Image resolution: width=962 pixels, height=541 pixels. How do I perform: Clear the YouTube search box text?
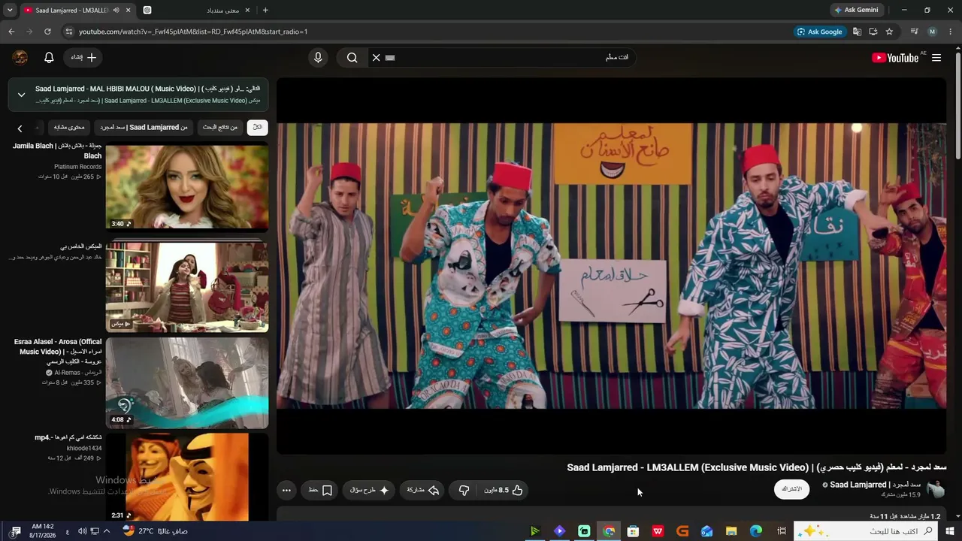[376, 58]
